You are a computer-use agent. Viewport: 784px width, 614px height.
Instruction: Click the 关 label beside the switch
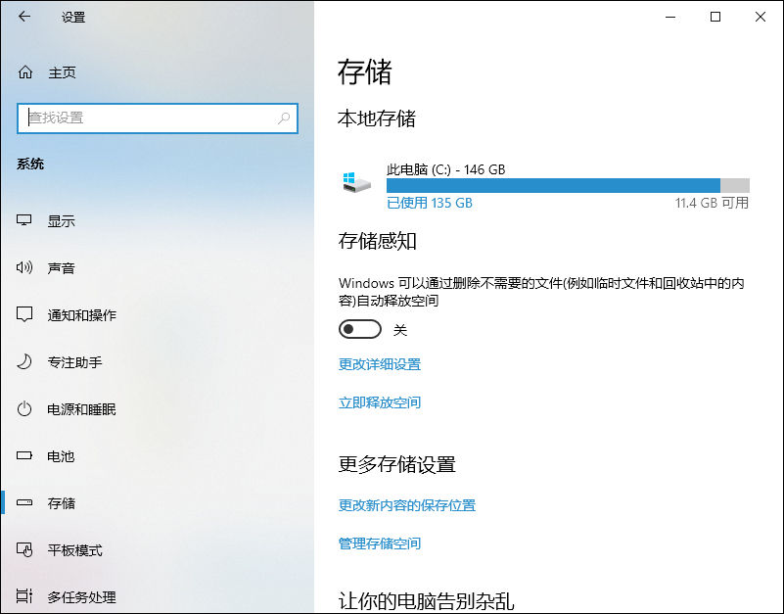point(400,330)
